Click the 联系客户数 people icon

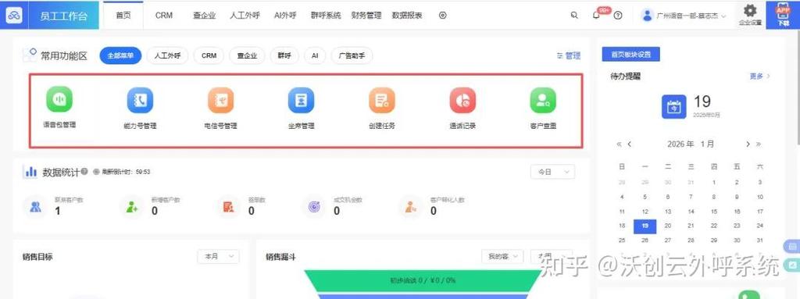tap(35, 207)
